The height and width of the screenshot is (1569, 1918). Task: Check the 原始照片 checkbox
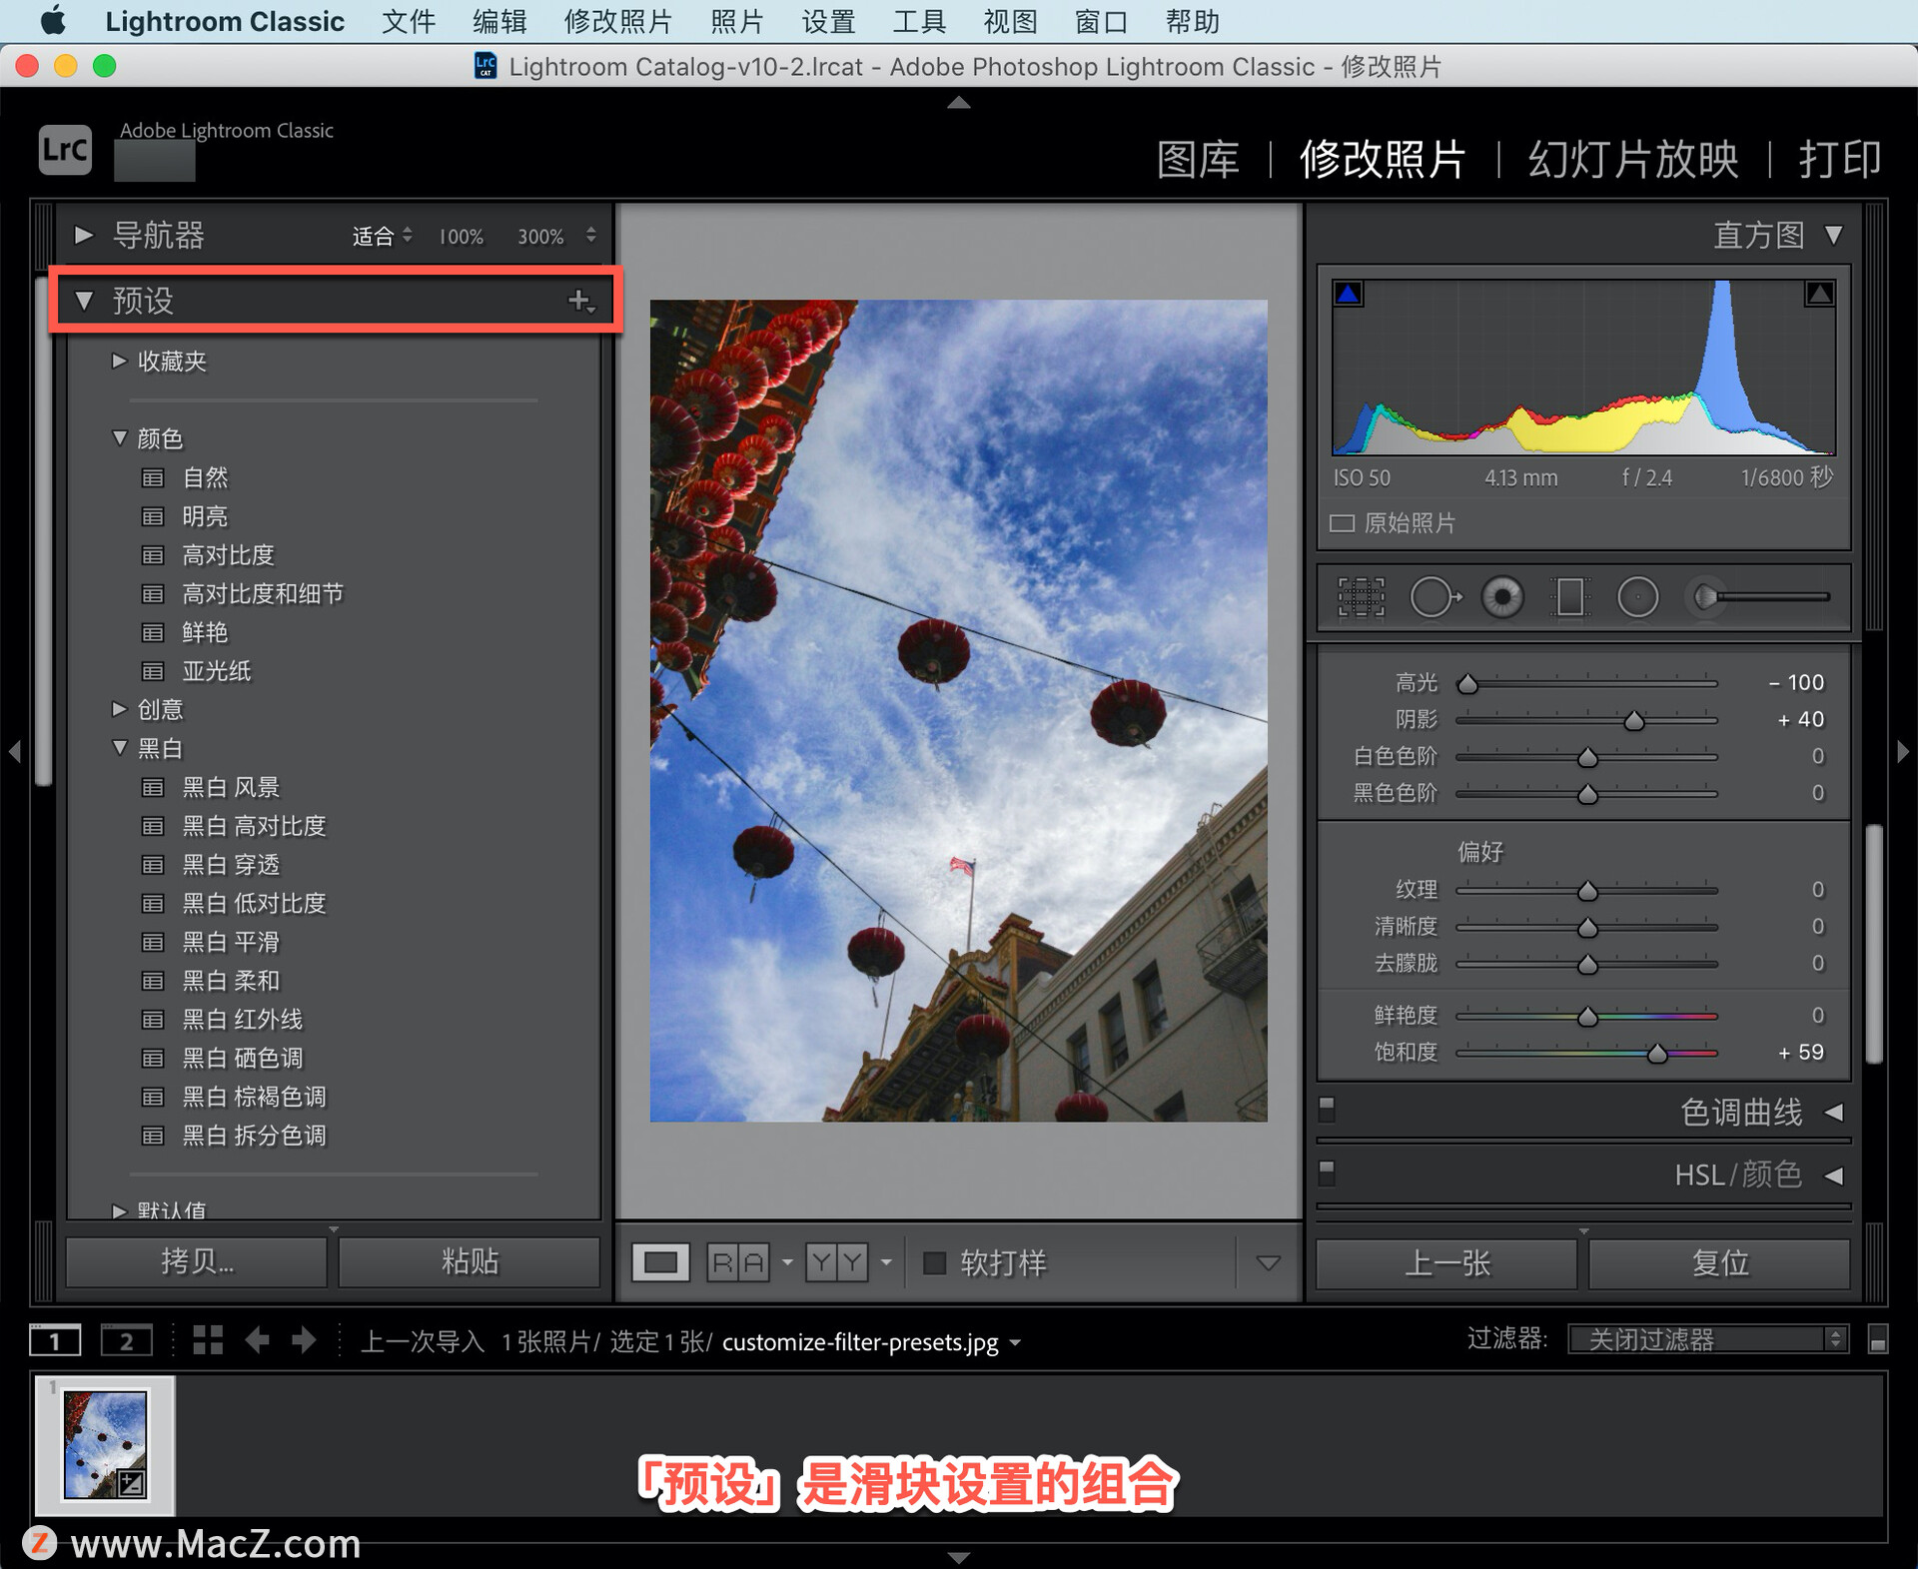1342,523
